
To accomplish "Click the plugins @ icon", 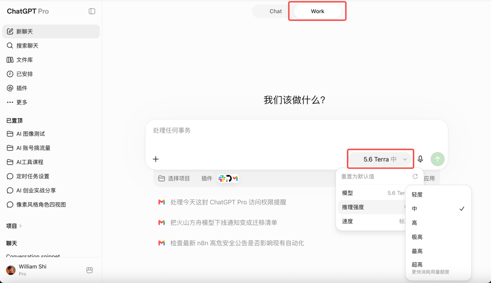I will tap(10, 88).
